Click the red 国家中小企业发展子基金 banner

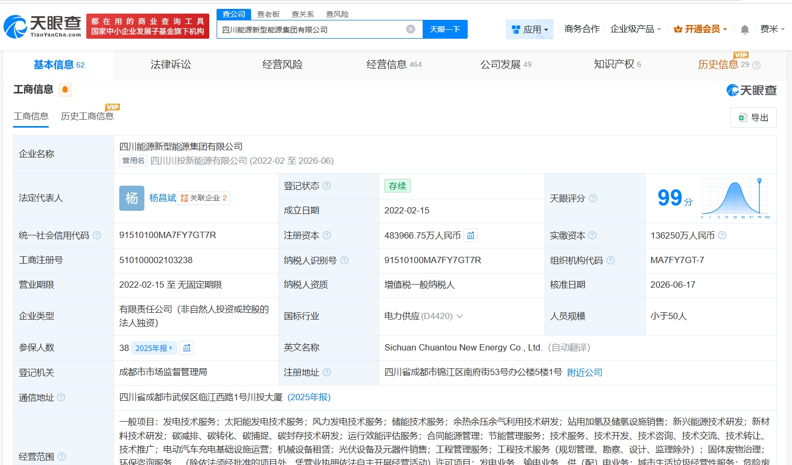pyautogui.click(x=148, y=26)
